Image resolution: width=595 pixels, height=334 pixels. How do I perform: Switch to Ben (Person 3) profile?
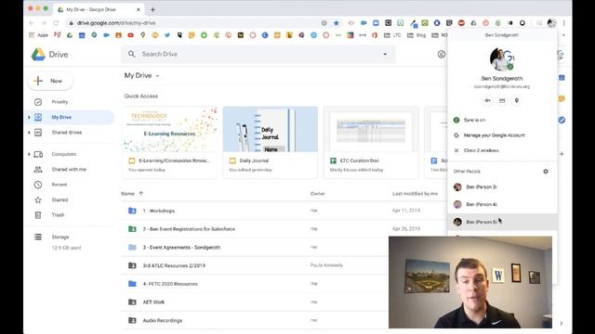click(502, 186)
